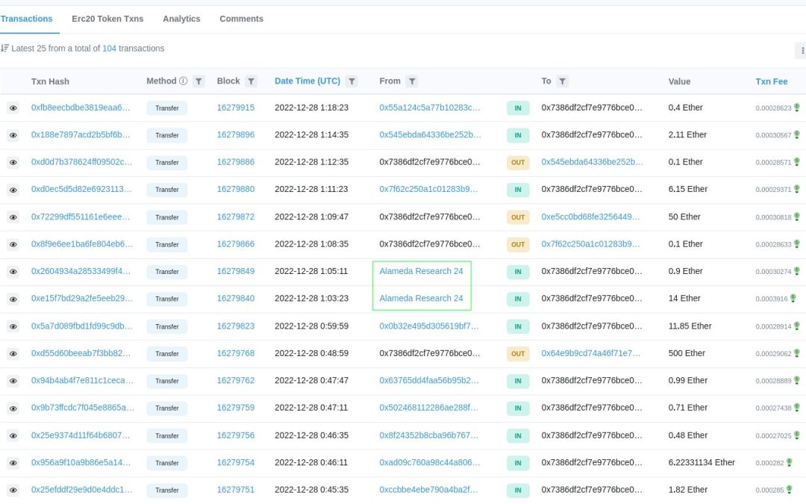Viewport: 806px width, 504px height.
Task: Click the sort icon before Latest 25
Action: coord(4,48)
